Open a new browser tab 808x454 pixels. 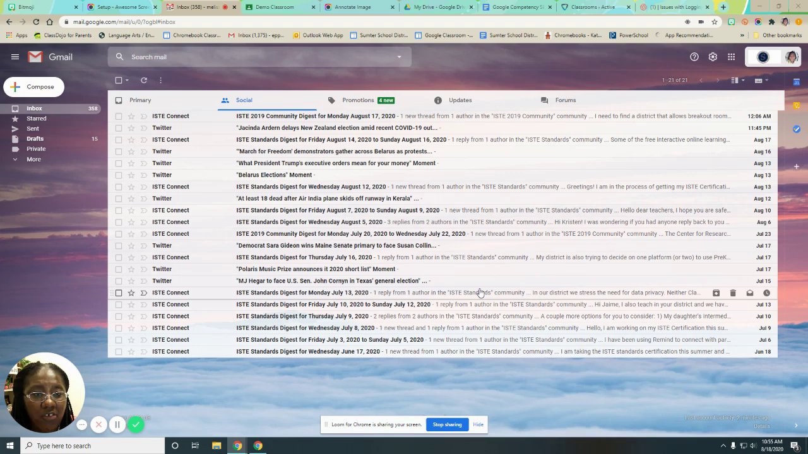point(723,7)
